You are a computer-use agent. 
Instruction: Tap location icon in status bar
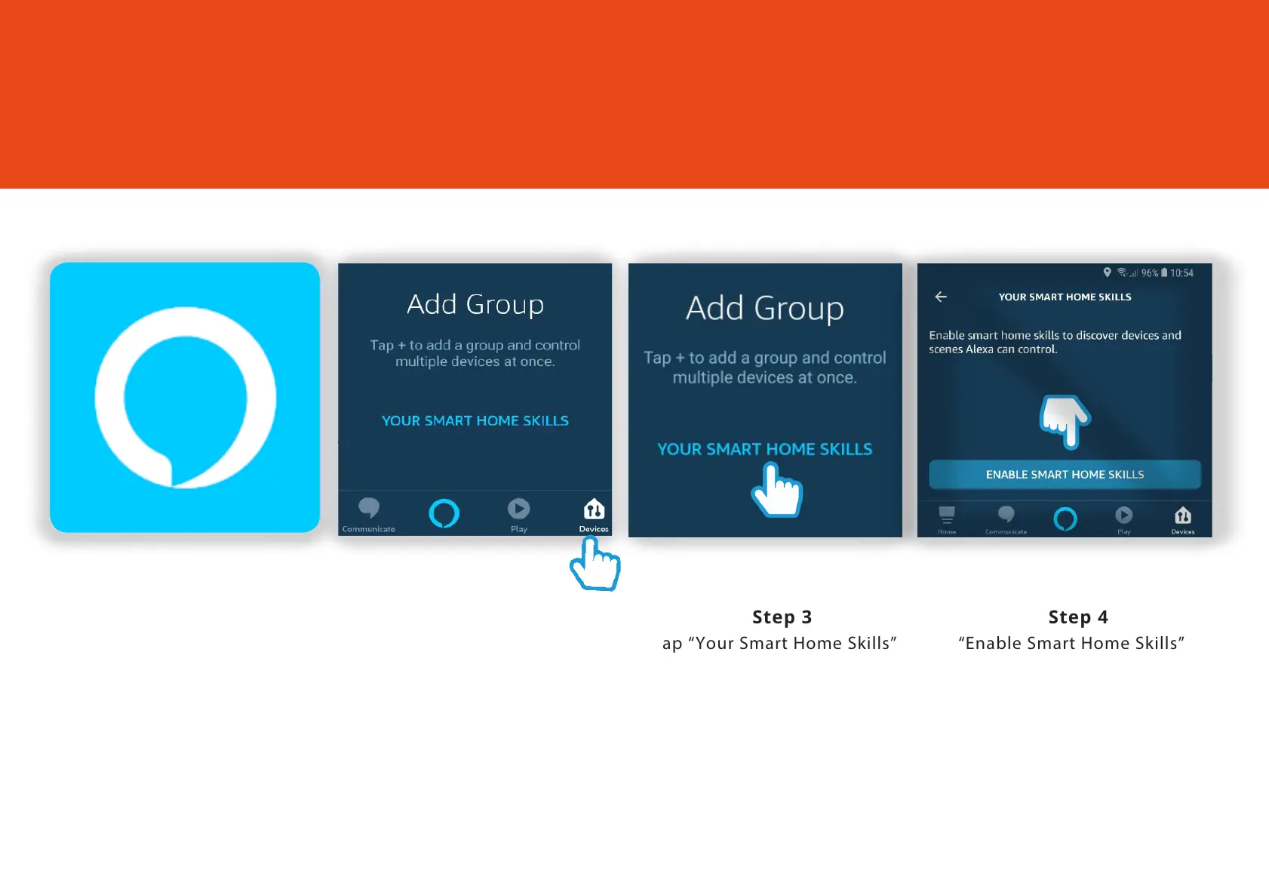(1107, 272)
